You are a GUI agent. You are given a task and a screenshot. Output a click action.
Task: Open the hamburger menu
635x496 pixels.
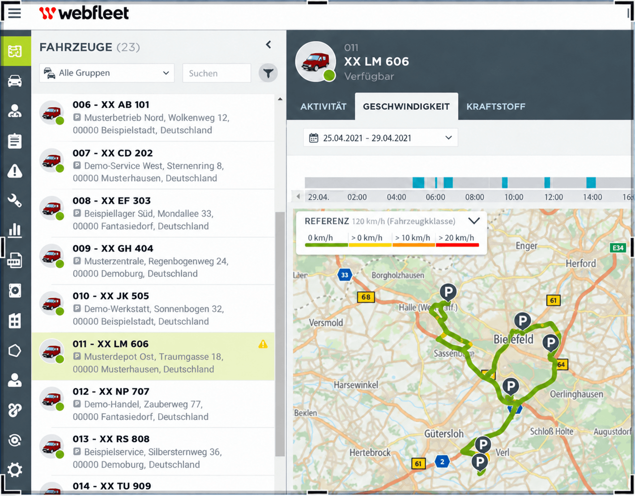click(x=14, y=13)
